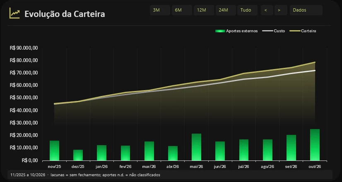Click the nov/25 green bar
The height and width of the screenshot is (182, 342).
pos(54,151)
